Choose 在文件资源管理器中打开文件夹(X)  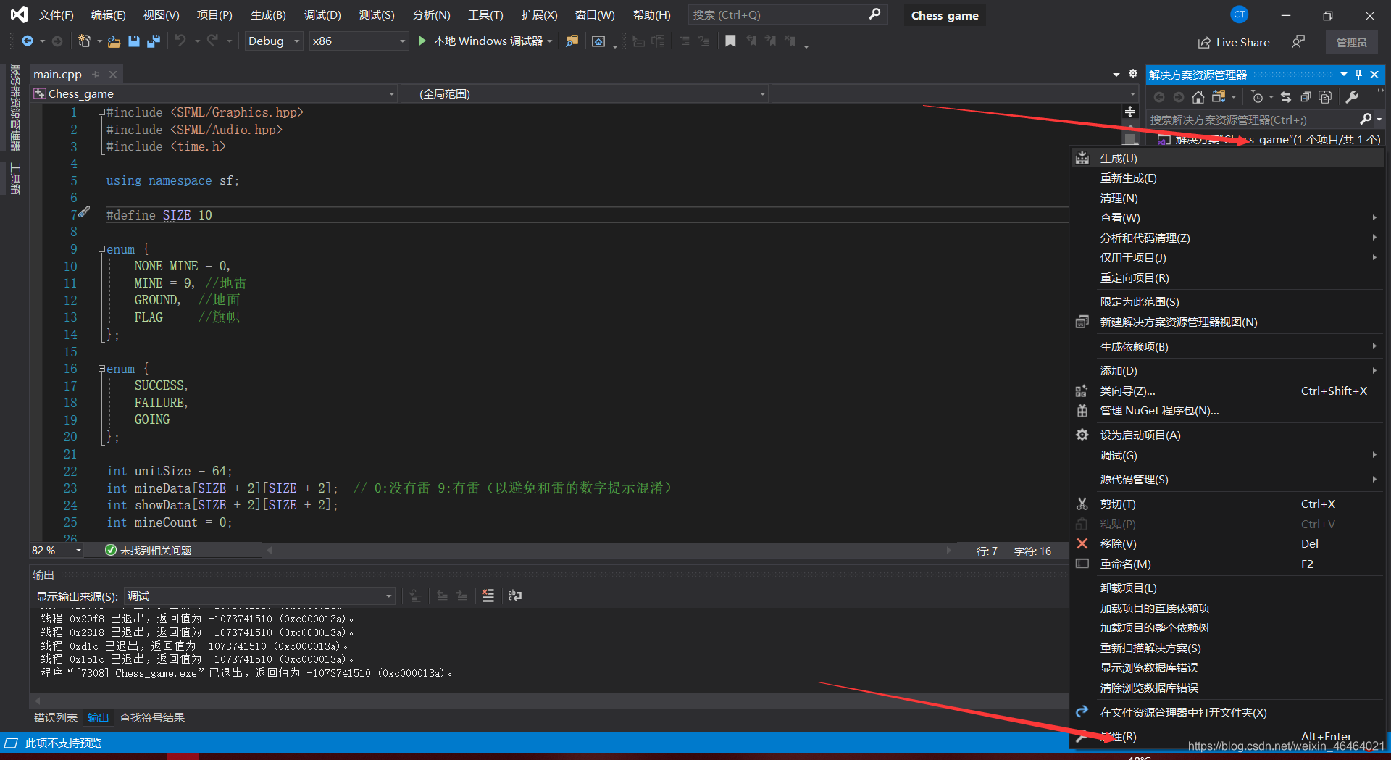pos(1228,713)
